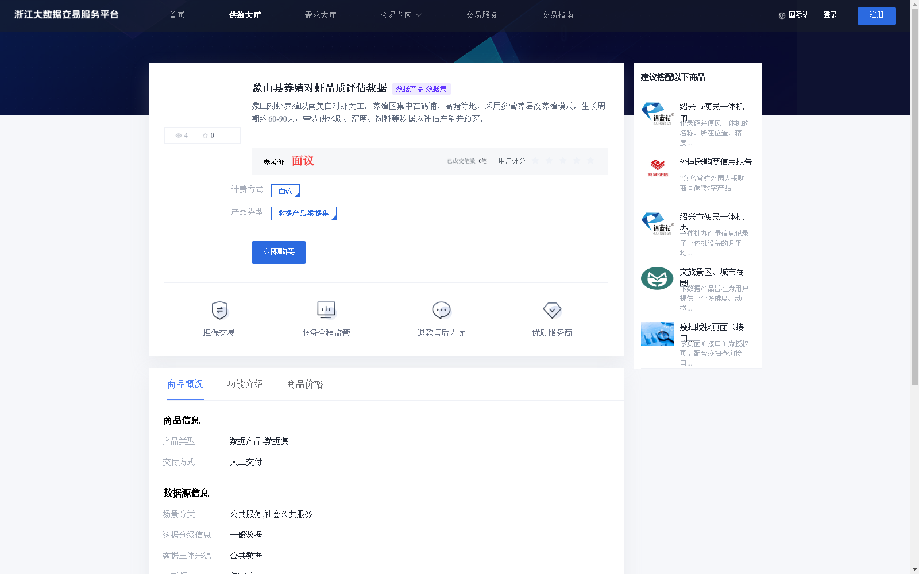The height and width of the screenshot is (574, 919).
Task: Open the 绍兴市便民一体机办 product link
Action: click(712, 222)
